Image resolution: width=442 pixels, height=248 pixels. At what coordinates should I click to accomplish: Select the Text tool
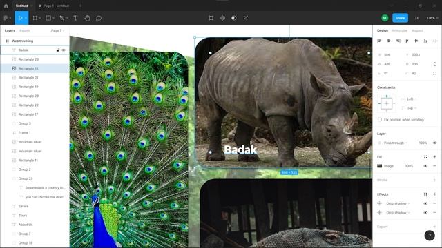75,18
